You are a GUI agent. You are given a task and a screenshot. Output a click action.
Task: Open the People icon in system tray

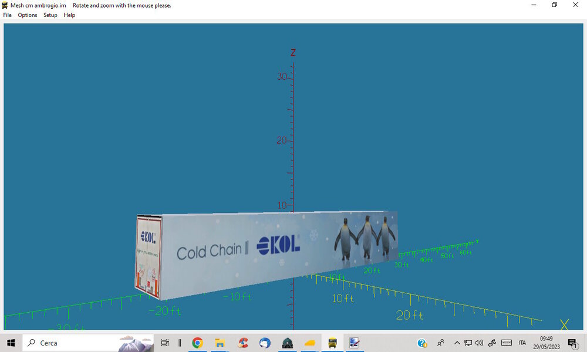tap(441, 343)
